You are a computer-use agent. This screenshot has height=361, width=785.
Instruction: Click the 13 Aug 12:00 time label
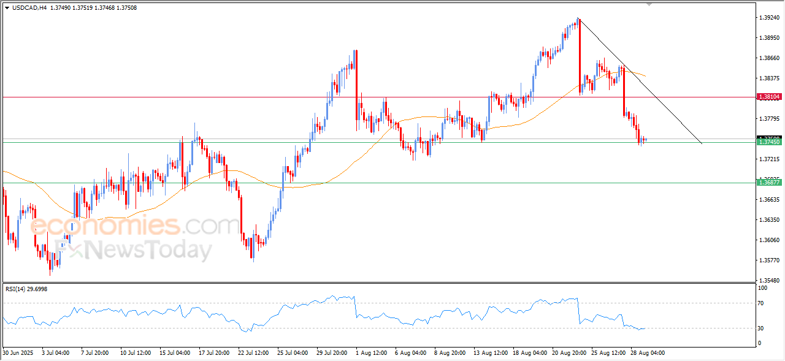(x=491, y=353)
